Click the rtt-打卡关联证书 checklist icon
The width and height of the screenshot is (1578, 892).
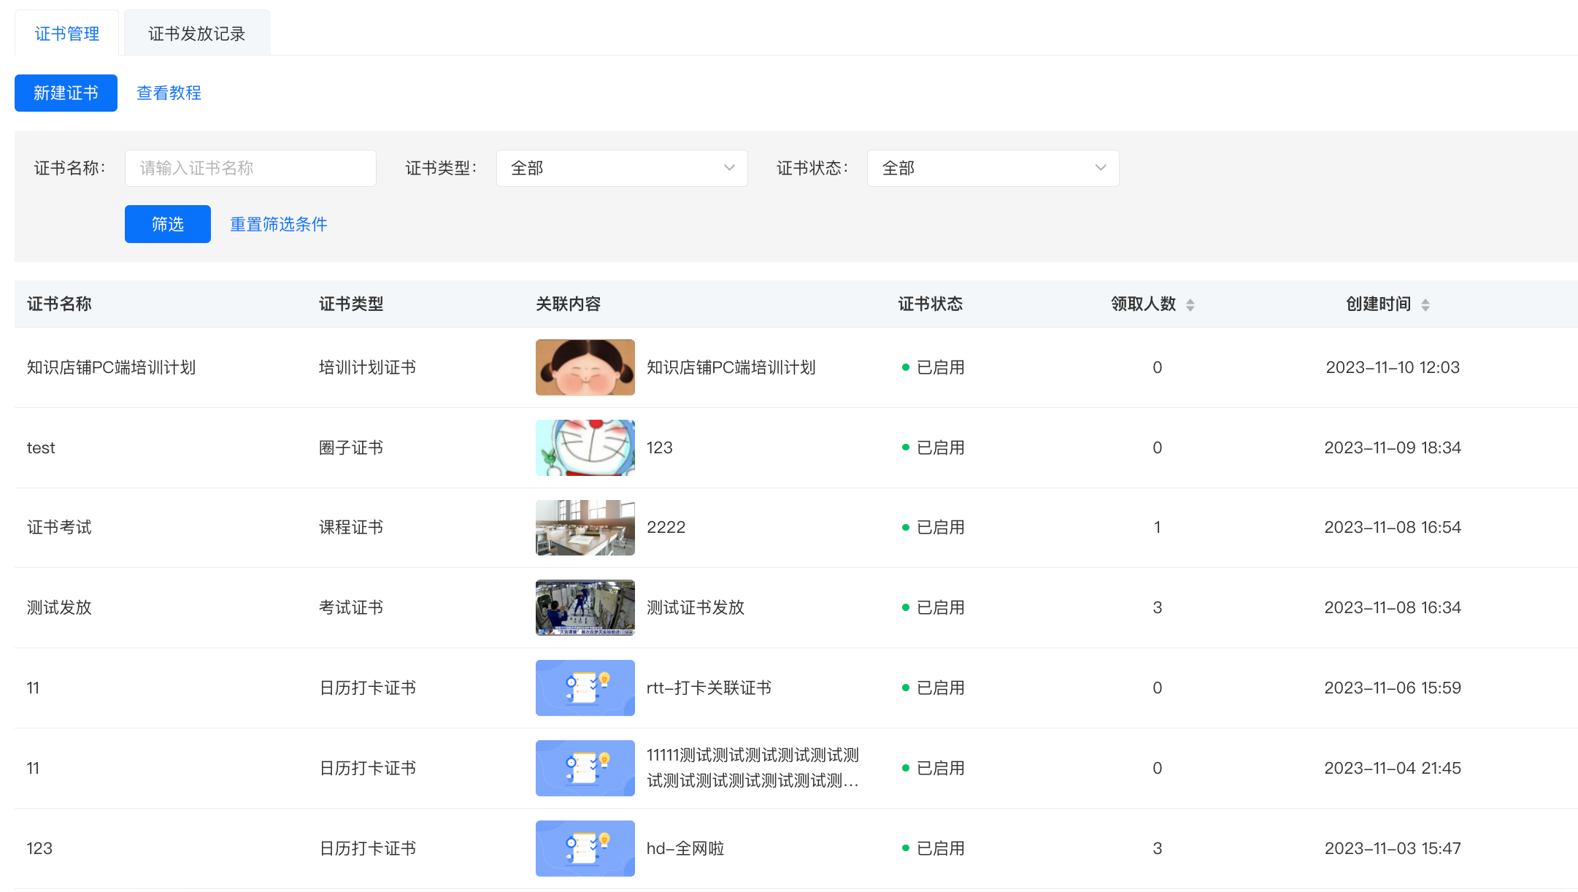585,688
